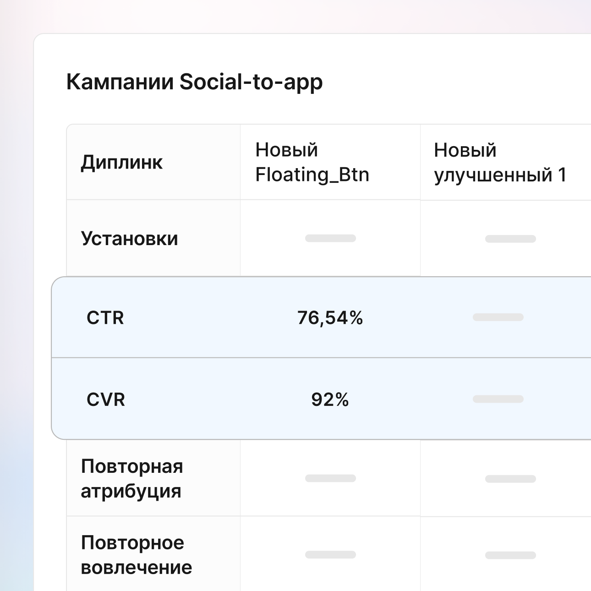Select the CTR row label
Viewport: 591px width, 591px height.
point(105,317)
